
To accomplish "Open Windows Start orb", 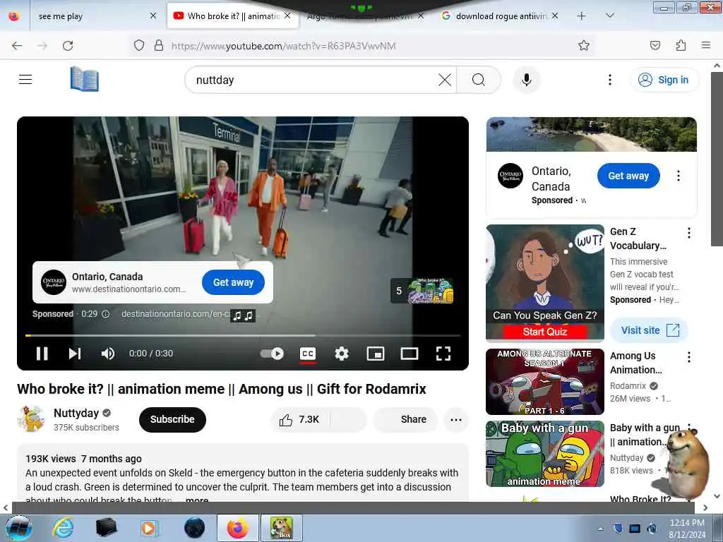I will tap(18, 528).
